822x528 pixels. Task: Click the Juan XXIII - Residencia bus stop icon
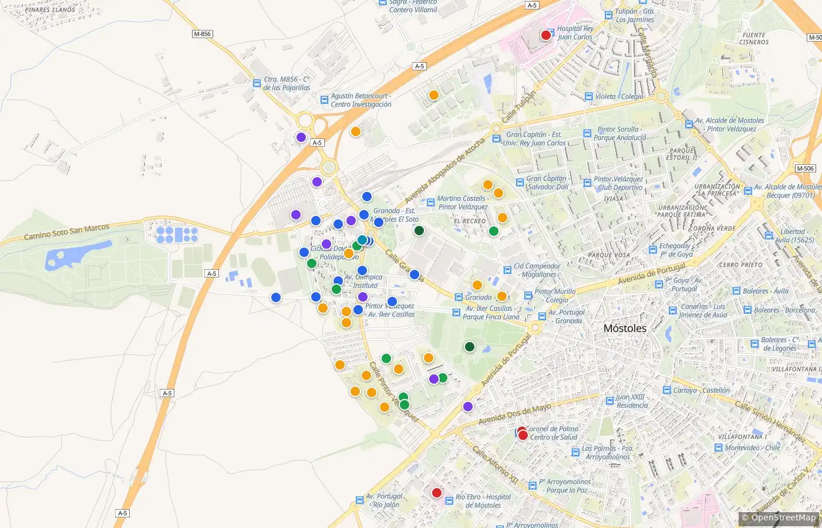click(x=610, y=401)
